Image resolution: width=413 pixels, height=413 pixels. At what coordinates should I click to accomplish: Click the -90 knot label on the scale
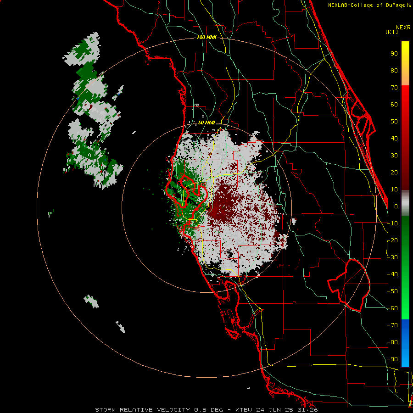[x=392, y=359]
